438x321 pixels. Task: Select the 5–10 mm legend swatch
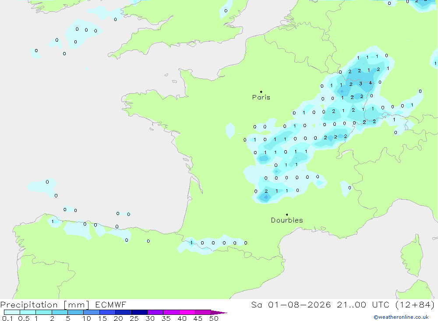75,312
